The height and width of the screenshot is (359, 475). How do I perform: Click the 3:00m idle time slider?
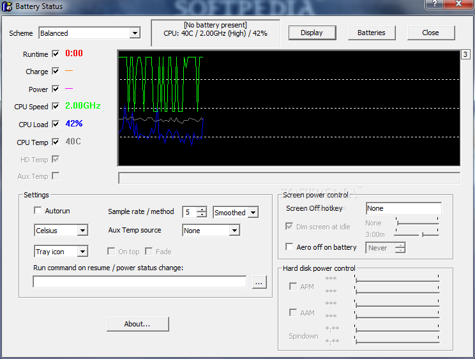pos(417,234)
